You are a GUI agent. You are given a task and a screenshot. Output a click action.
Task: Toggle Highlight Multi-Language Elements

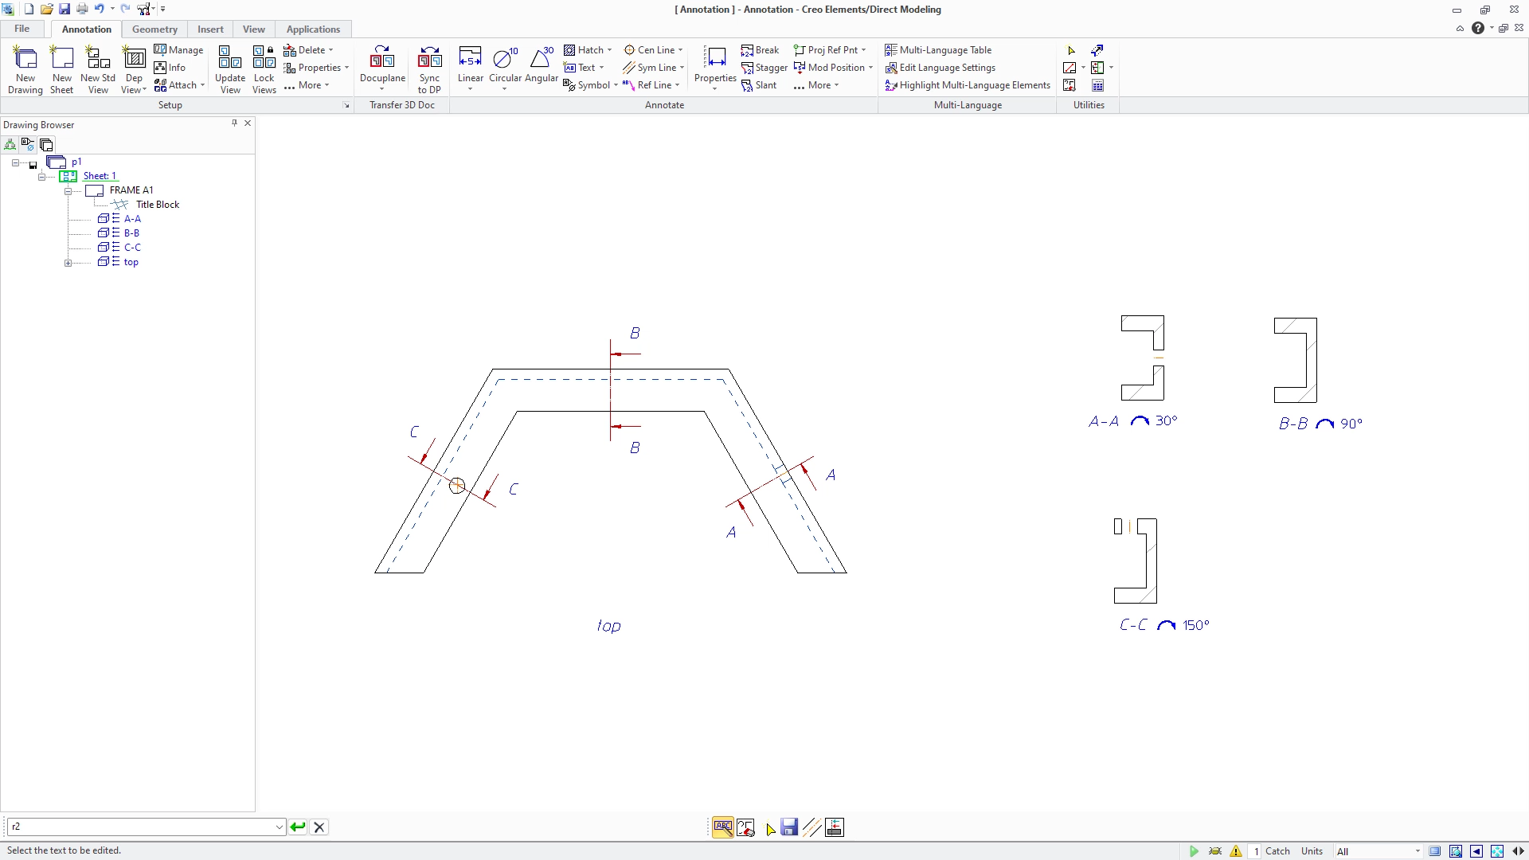click(x=968, y=85)
